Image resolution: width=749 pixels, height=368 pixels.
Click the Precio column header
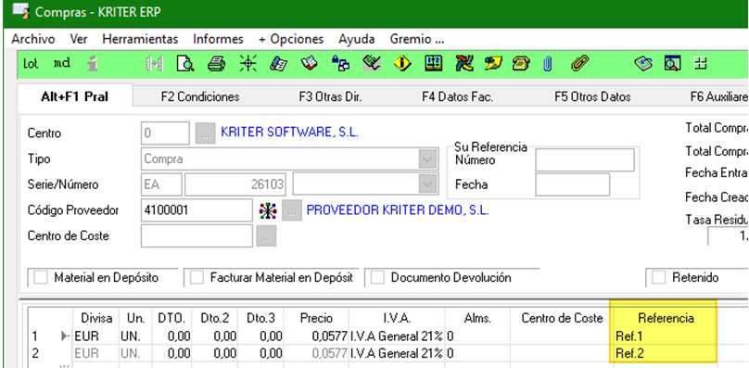tap(316, 318)
